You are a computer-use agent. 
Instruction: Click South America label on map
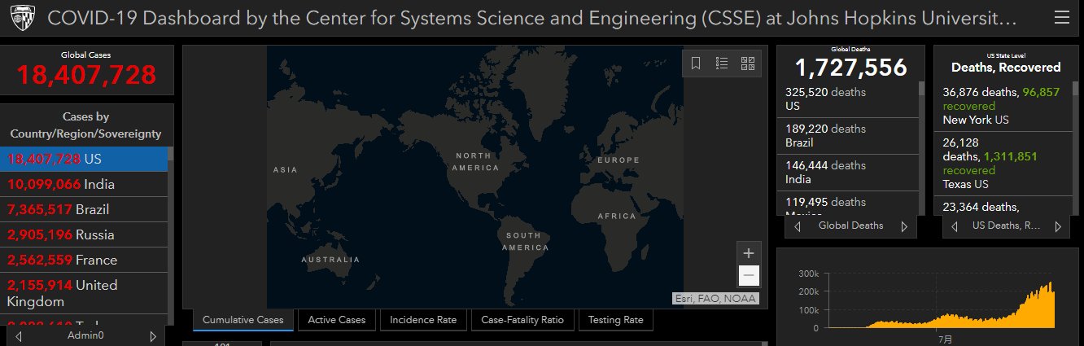coord(525,241)
